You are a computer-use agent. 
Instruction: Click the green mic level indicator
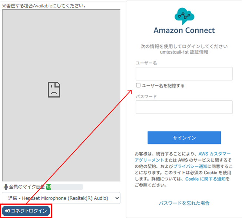point(48,187)
